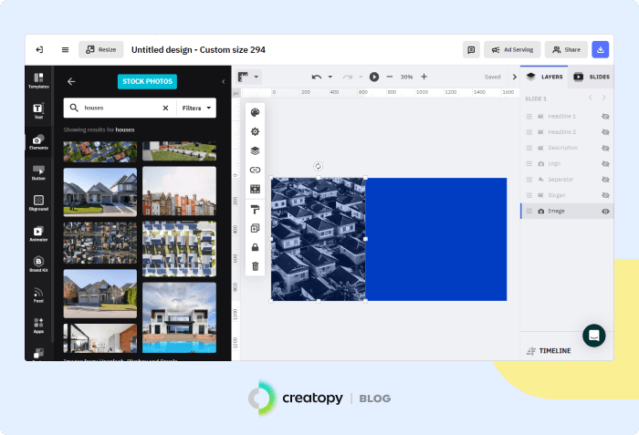Open the Filters dropdown
Viewport: 639px width, 435px height.
[197, 108]
